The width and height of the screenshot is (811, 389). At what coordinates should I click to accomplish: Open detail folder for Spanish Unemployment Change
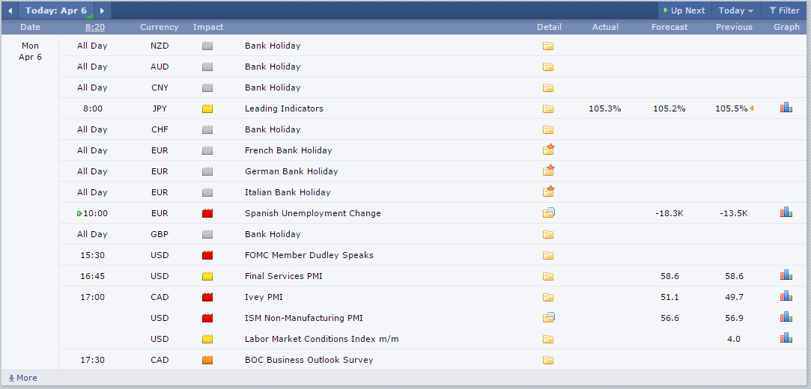(x=549, y=213)
